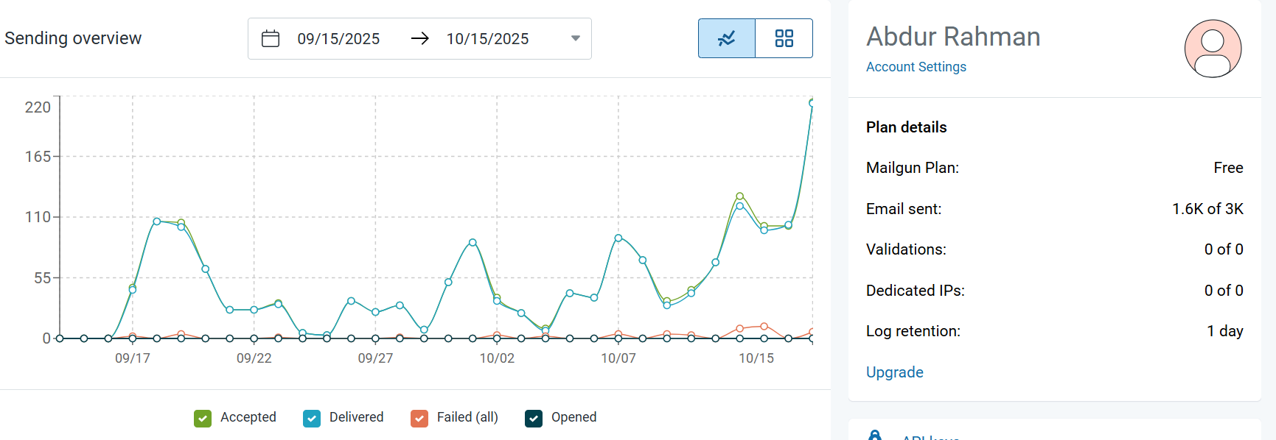Open the Account Settings link
This screenshot has height=440, width=1276.
coord(916,67)
